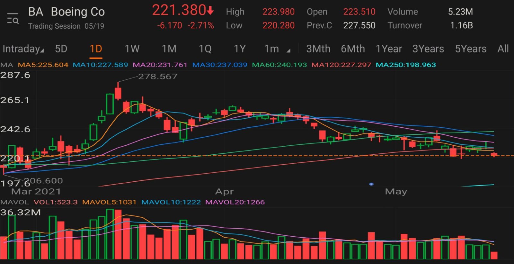514x264 pixels.
Task: Click the MA250:198.963 indicator label
Action: point(406,65)
